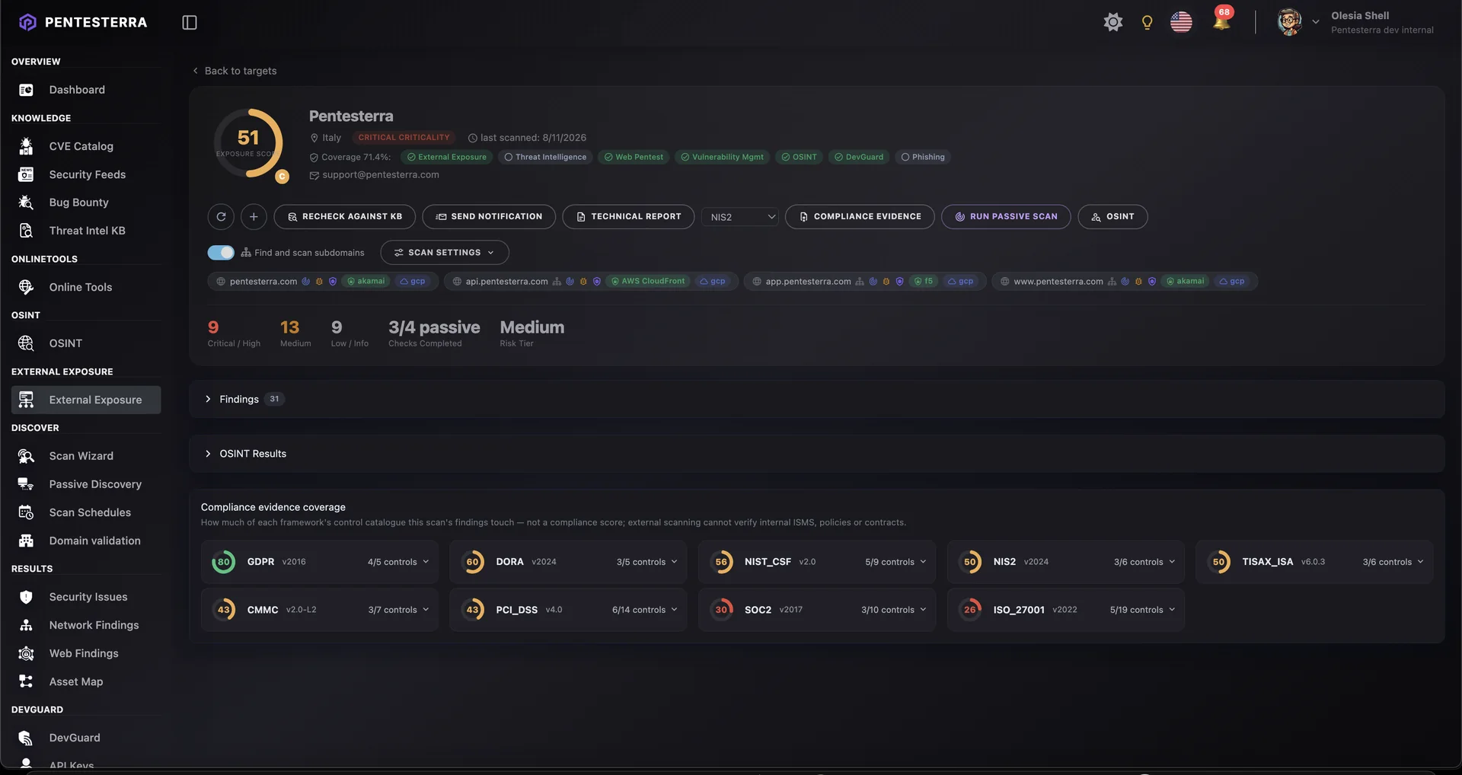Collapse the sidebar panel icon
Viewport: 1462px width, 775px height.
point(190,23)
